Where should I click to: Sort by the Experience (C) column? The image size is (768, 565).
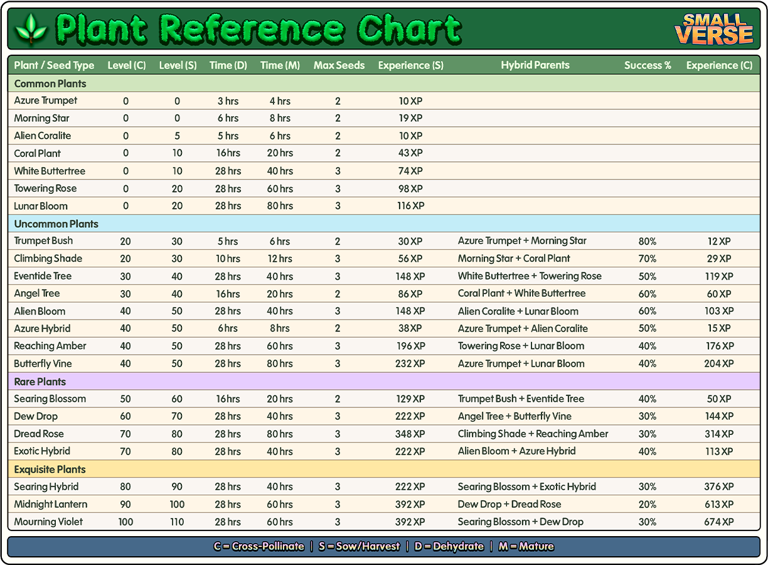pos(719,65)
